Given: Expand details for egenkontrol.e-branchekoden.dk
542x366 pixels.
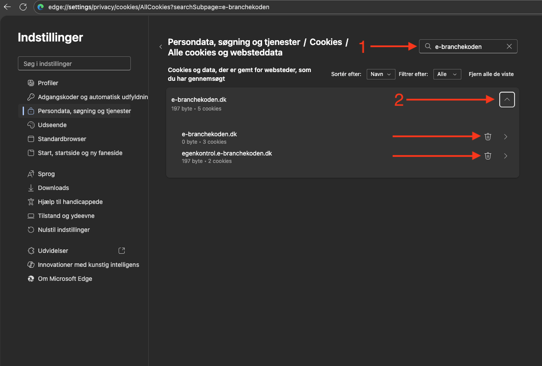Looking at the screenshot, I should (505, 156).
